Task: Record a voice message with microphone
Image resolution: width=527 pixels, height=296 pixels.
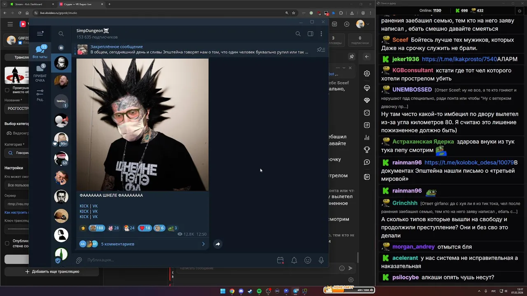Action: [321, 260]
